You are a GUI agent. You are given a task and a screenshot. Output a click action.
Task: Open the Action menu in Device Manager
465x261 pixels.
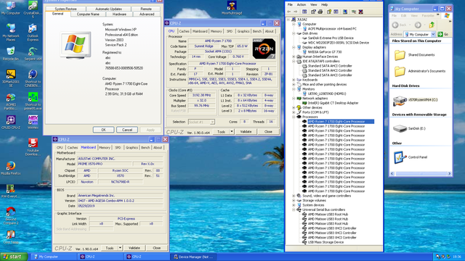[302, 5]
